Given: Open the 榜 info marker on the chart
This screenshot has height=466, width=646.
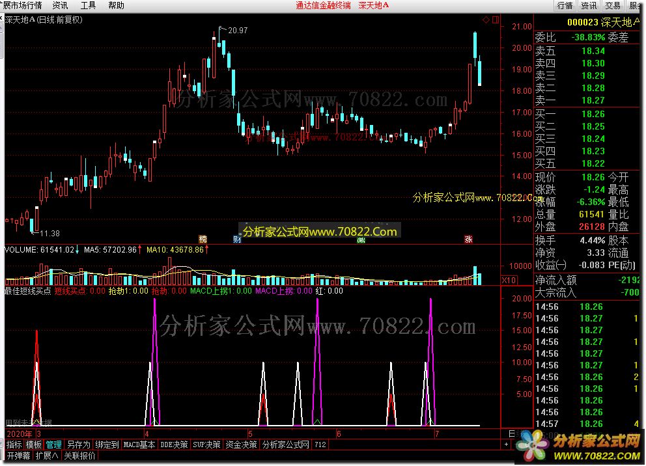Looking at the screenshot, I should 203,239.
